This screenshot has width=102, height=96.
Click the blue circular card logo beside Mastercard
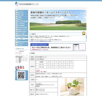click(21, 66)
